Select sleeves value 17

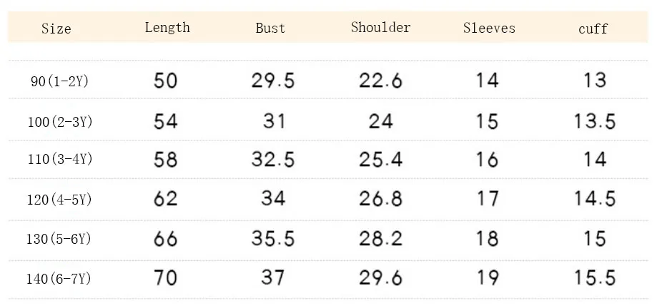(487, 198)
